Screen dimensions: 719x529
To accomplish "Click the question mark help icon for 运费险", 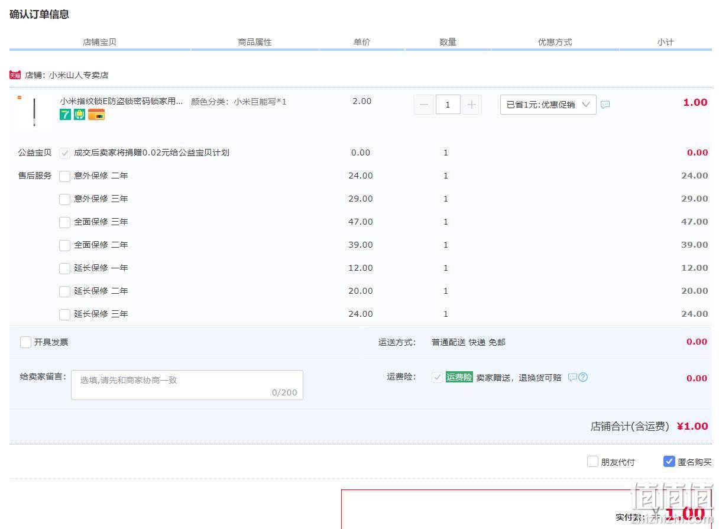I will point(583,377).
